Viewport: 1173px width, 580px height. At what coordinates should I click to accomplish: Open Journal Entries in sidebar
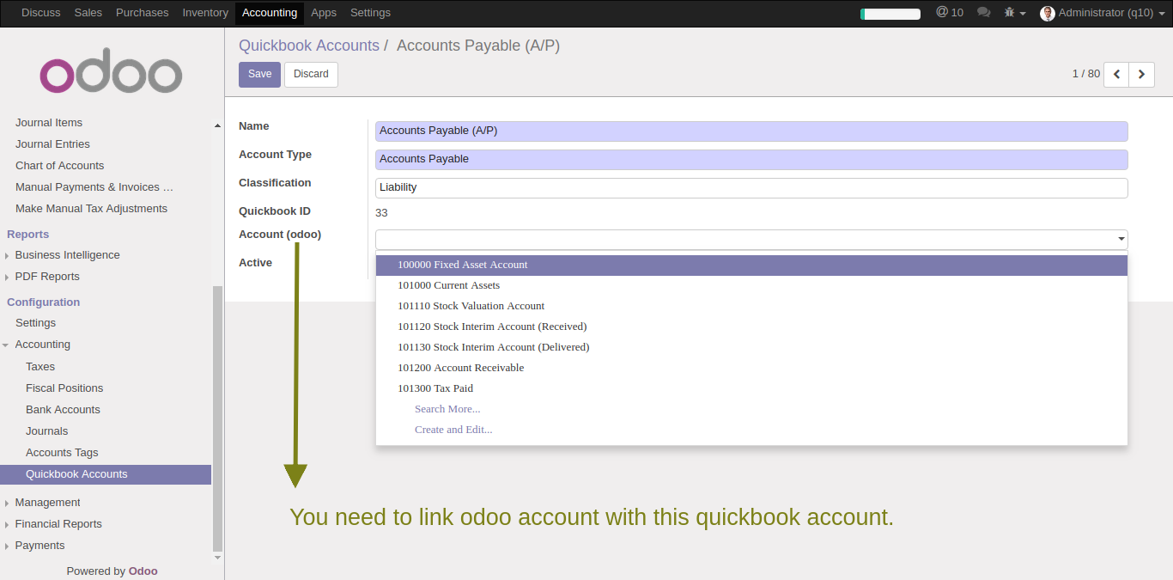(52, 144)
